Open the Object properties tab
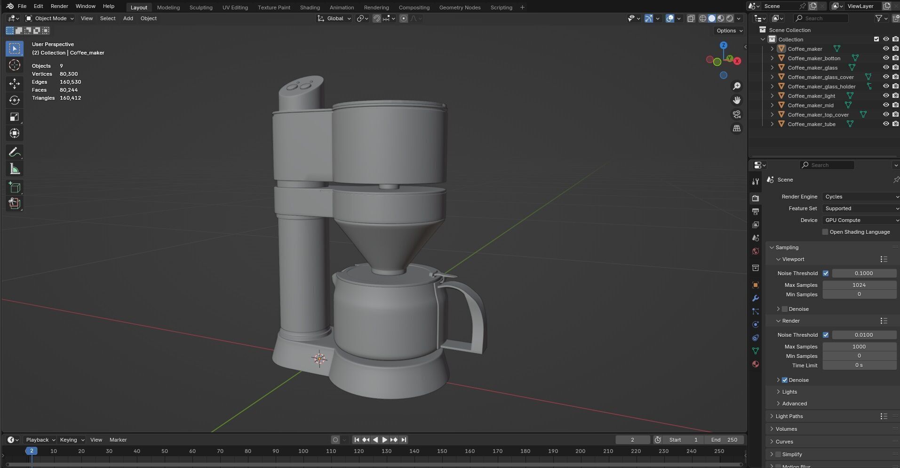Image resolution: width=900 pixels, height=468 pixels. (x=756, y=285)
